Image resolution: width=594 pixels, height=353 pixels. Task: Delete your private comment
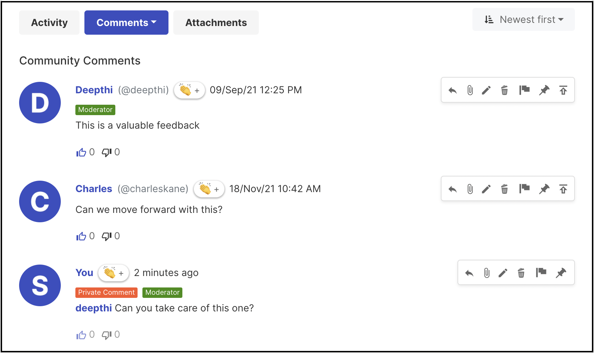coord(521,273)
